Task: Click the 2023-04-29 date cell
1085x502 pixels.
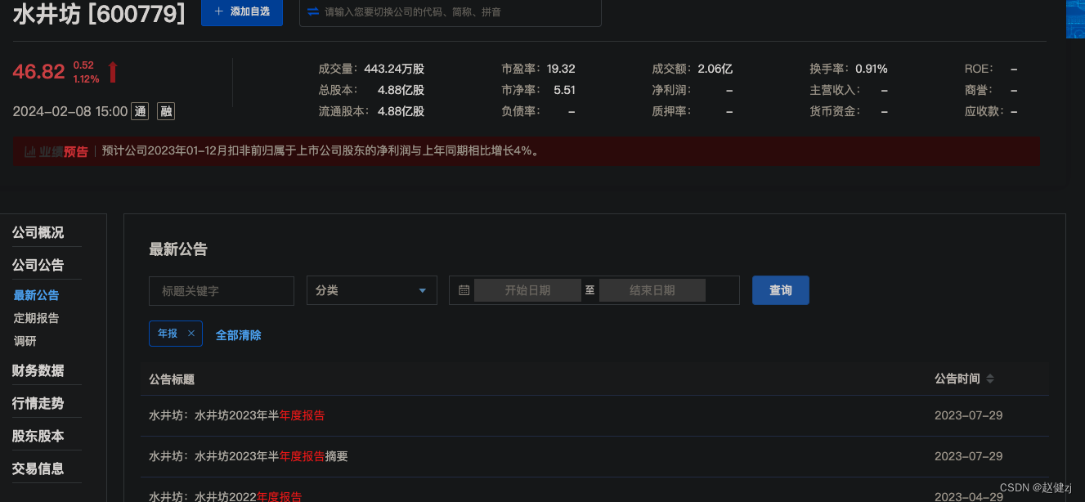Action: 968,496
